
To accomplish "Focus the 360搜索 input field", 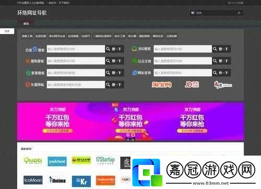I will 183,49.
